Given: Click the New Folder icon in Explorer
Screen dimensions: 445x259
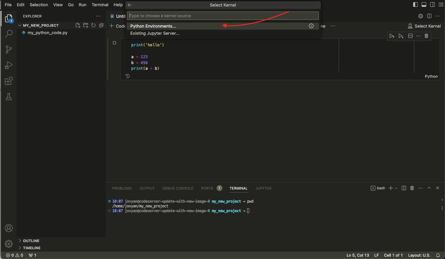Looking at the screenshot, I should [86, 25].
